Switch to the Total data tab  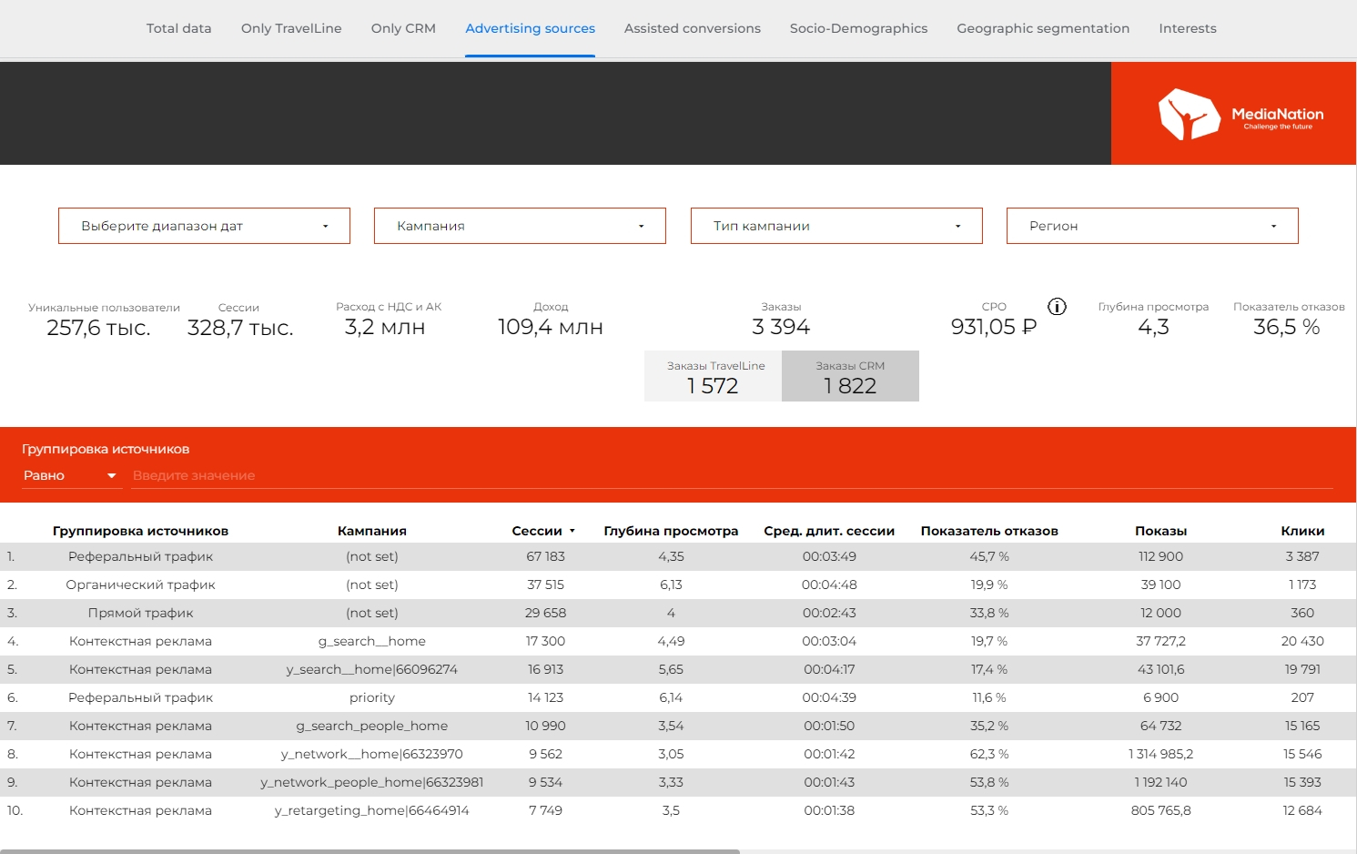178,28
